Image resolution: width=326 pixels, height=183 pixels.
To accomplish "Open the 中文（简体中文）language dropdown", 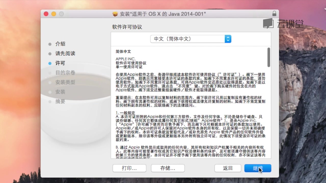I will point(191,39).
